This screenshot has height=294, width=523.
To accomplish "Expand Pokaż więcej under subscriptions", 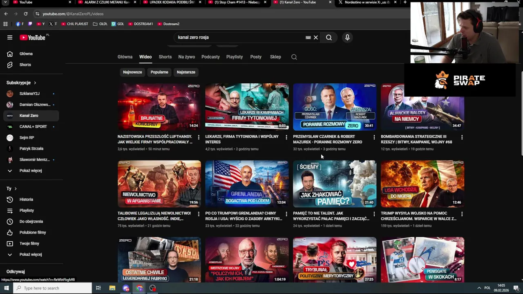I will tap(31, 170).
